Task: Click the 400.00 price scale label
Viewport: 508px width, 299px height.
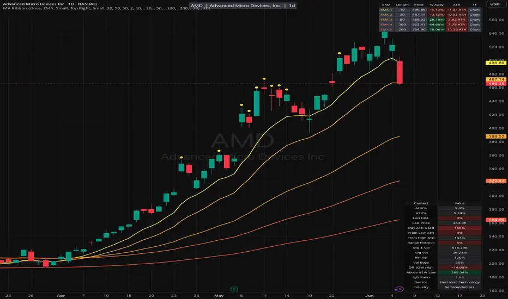Action: [x=497, y=128]
